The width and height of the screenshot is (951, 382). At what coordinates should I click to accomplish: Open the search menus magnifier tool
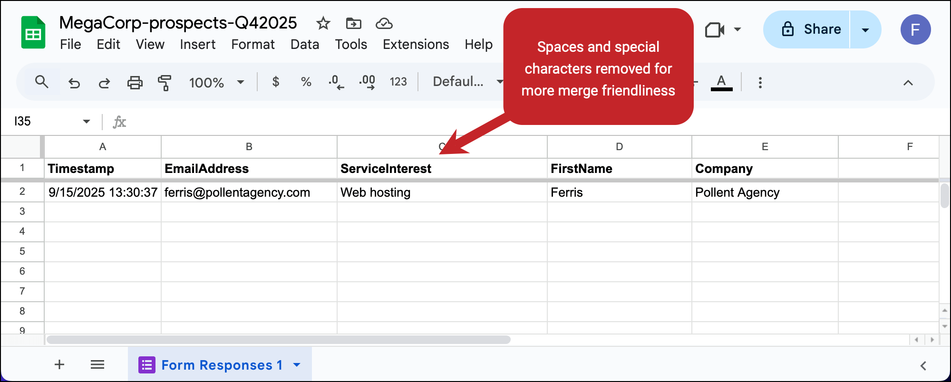pos(42,82)
